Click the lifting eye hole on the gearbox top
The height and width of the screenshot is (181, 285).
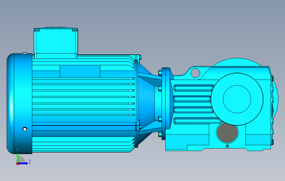coord(195,73)
